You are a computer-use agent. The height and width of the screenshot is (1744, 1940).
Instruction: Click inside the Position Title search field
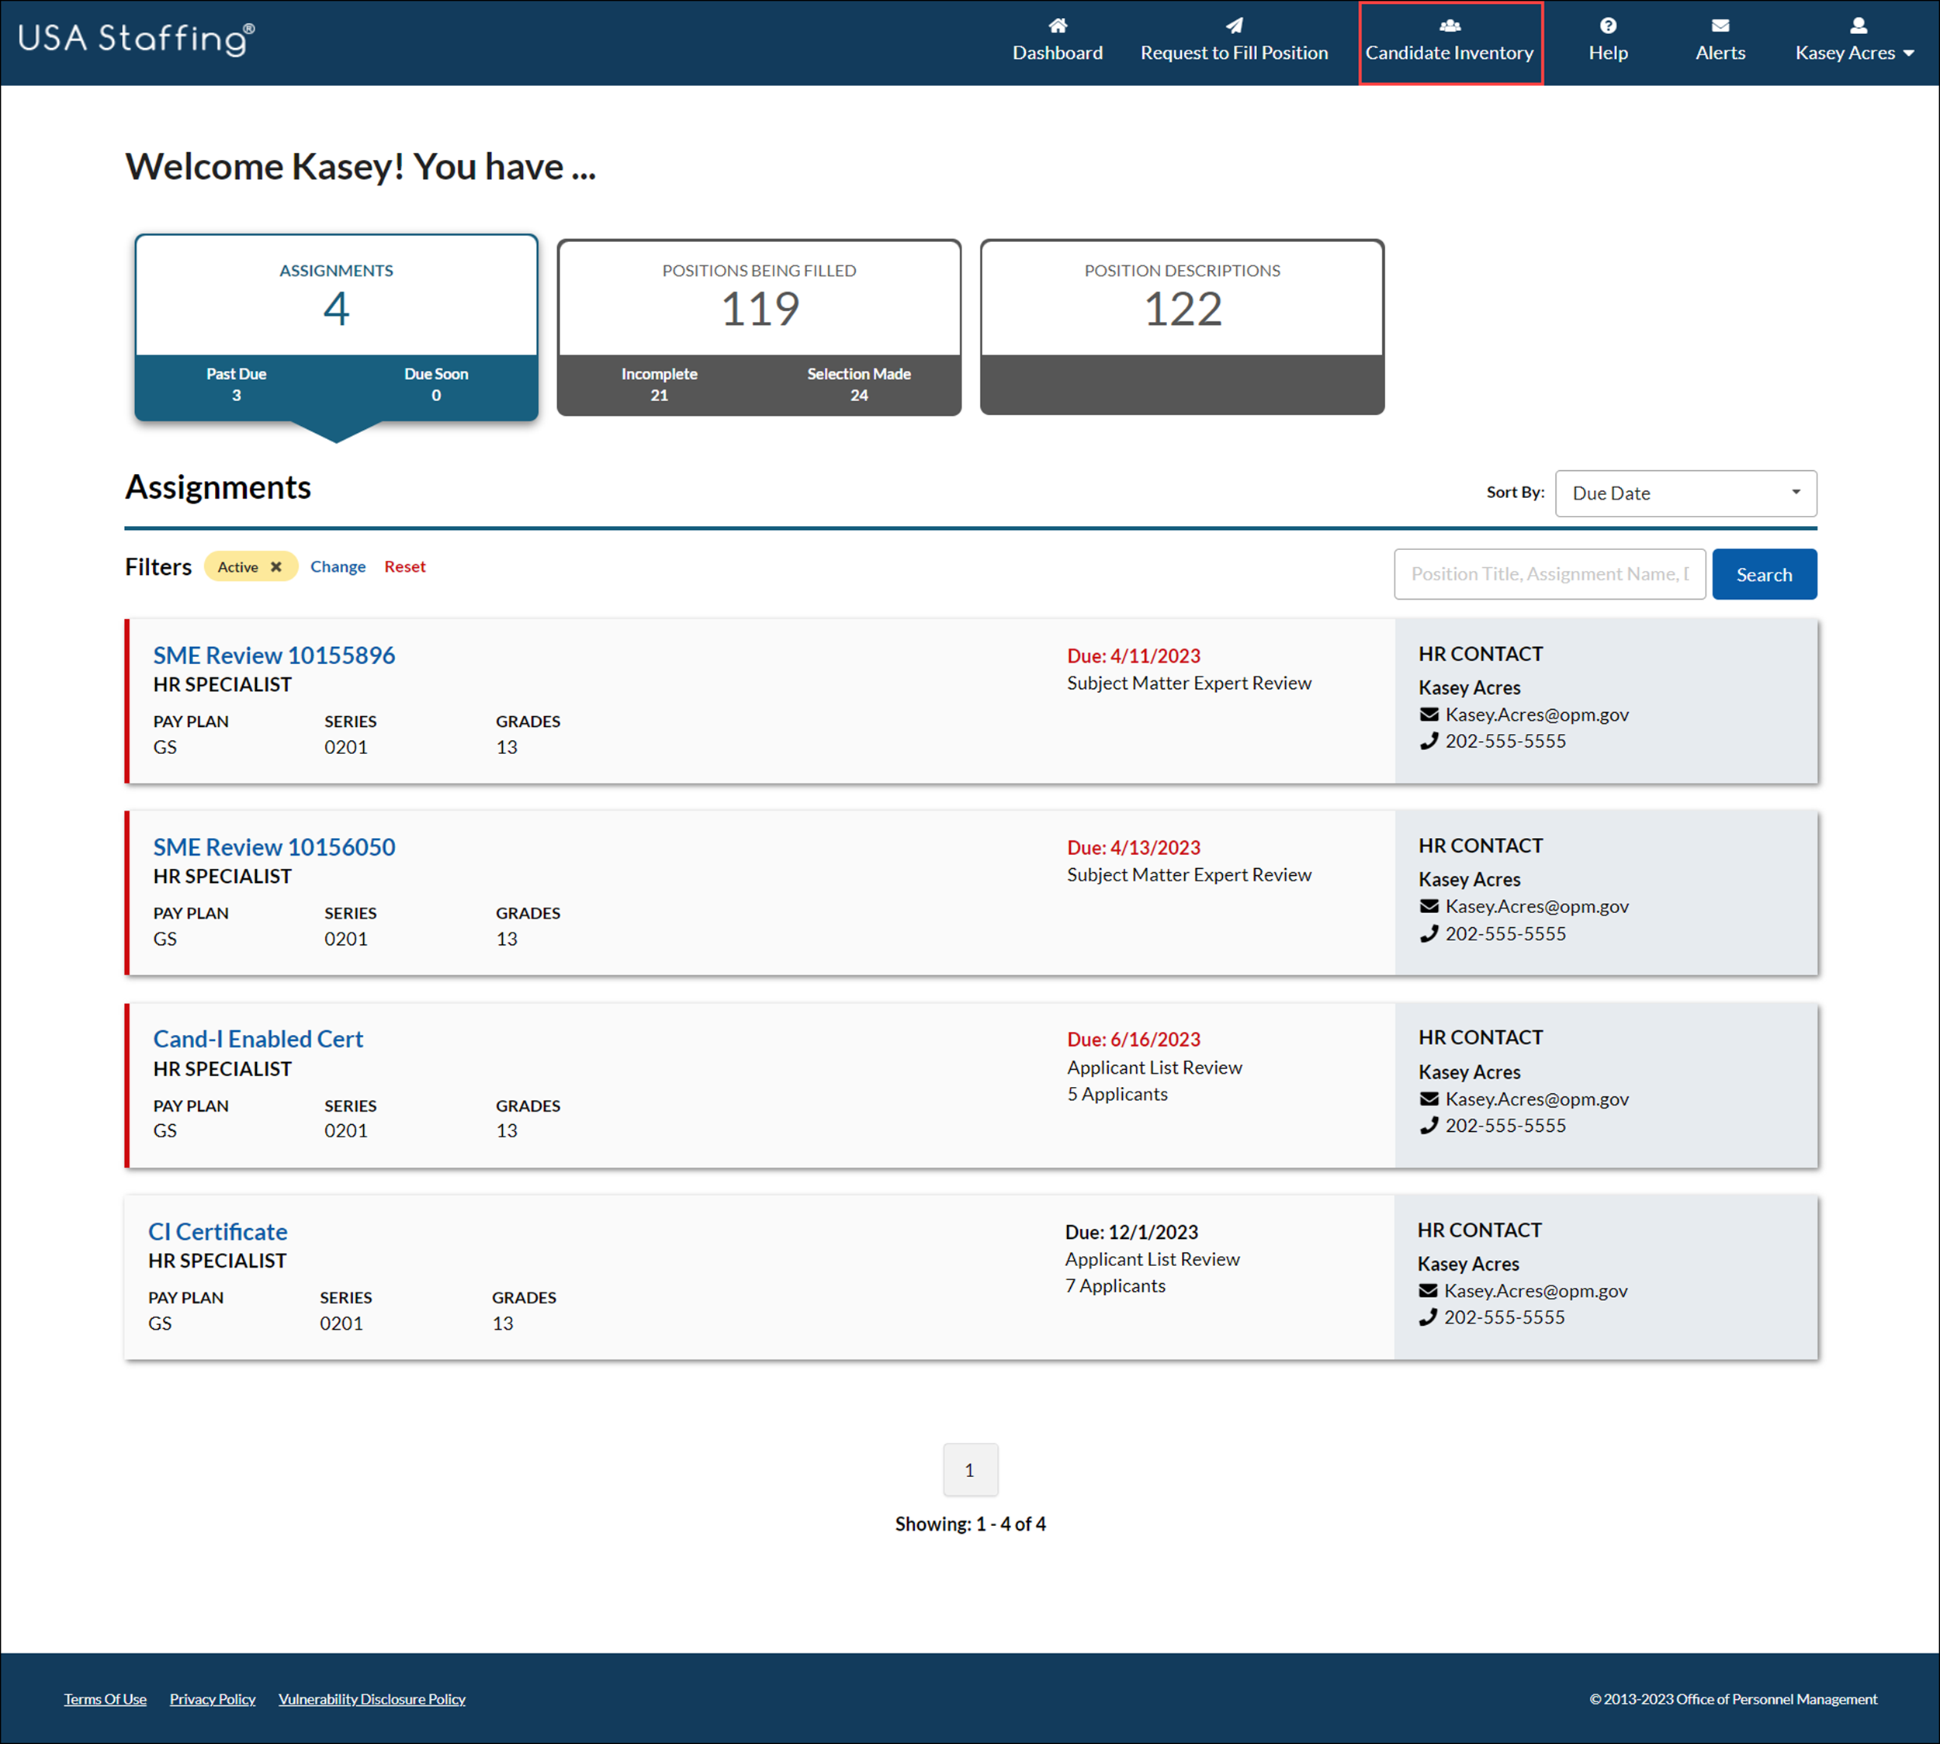(x=1549, y=573)
